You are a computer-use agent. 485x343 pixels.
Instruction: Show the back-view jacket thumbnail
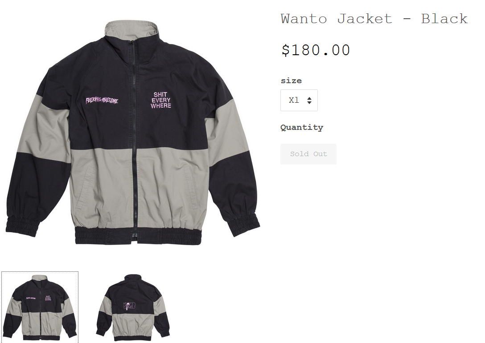pyautogui.click(x=133, y=307)
